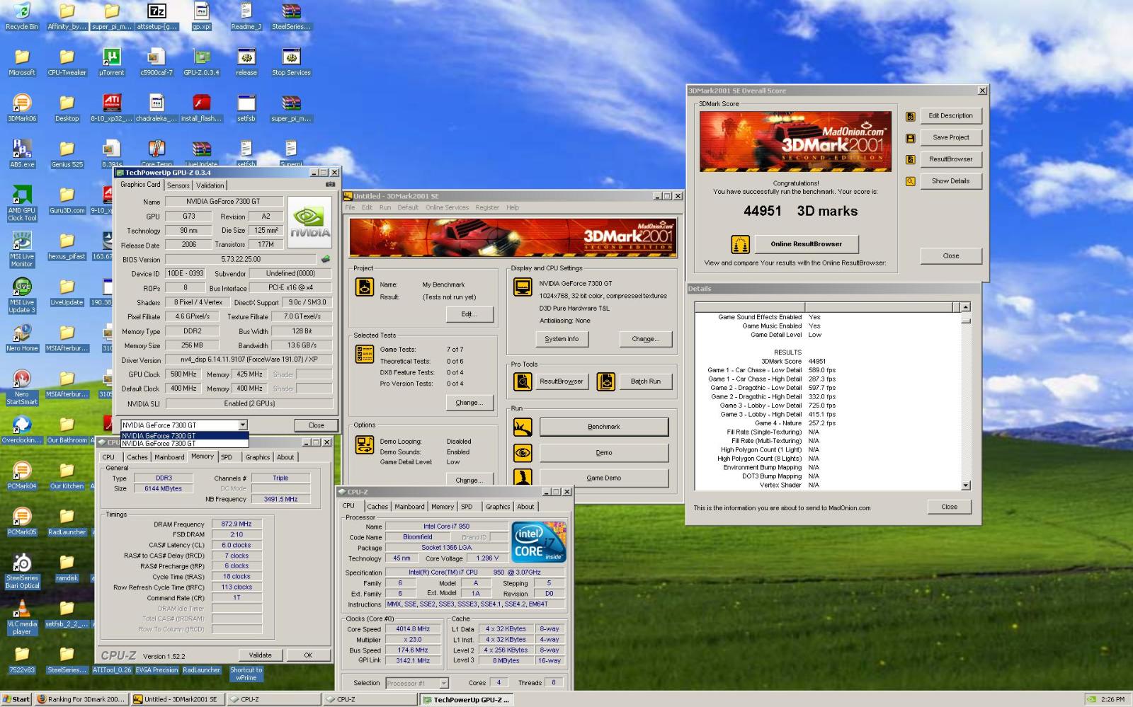Viewport: 1133px width, 707px height.
Task: Click the Save Project disk icon
Action: coord(911,138)
